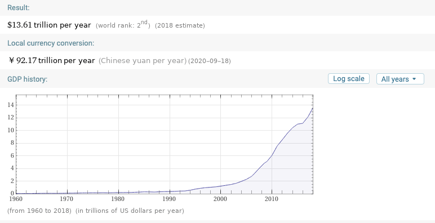Toggle the Log scale button
This screenshot has height=223, width=435.
(348, 78)
